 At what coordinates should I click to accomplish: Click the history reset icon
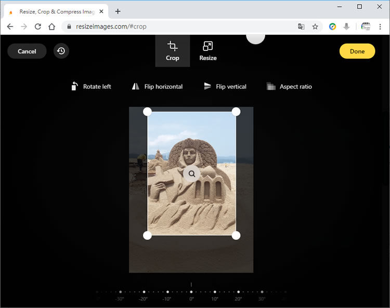pyautogui.click(x=61, y=51)
